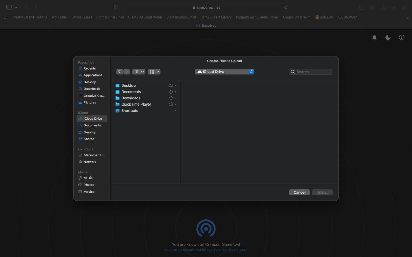Select Recents in the Favourites sidebar
The width and height of the screenshot is (412, 257).
click(90, 68)
